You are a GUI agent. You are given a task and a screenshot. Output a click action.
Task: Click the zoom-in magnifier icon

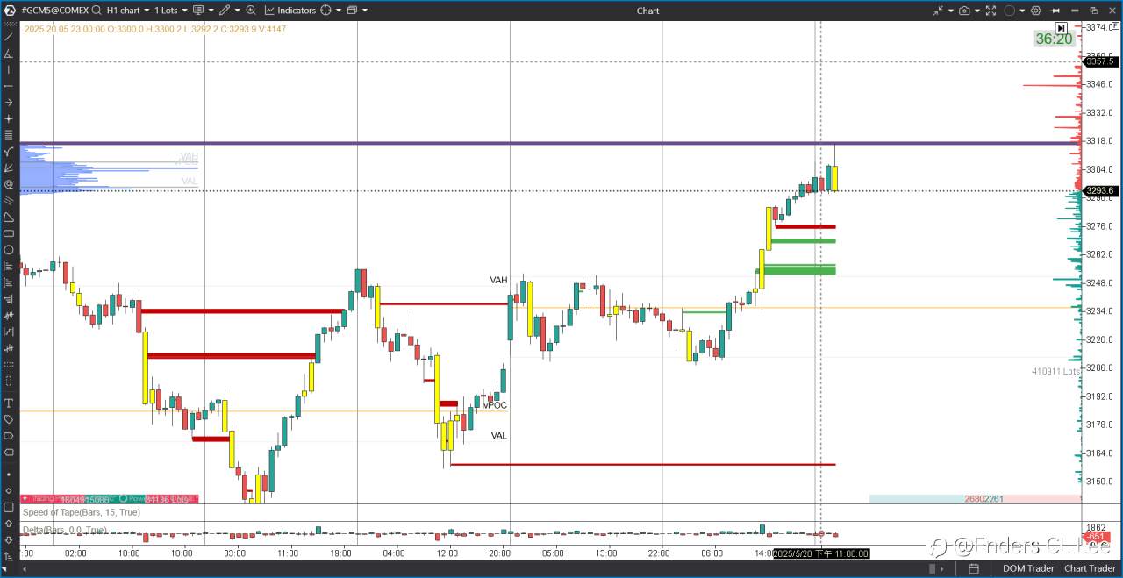251,11
